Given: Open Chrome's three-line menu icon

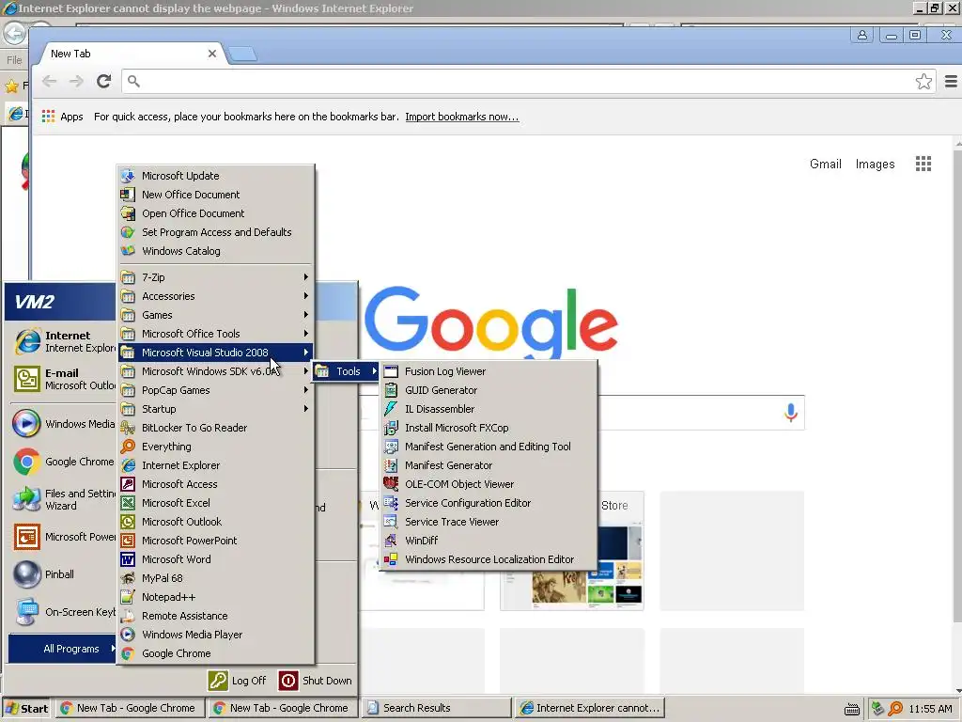Looking at the screenshot, I should pyautogui.click(x=951, y=81).
